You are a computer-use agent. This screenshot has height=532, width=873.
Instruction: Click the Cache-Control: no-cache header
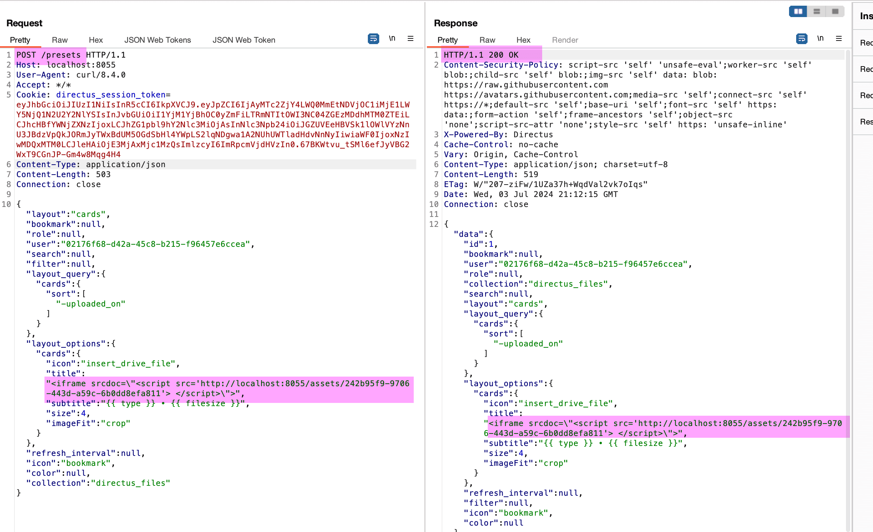501,144
